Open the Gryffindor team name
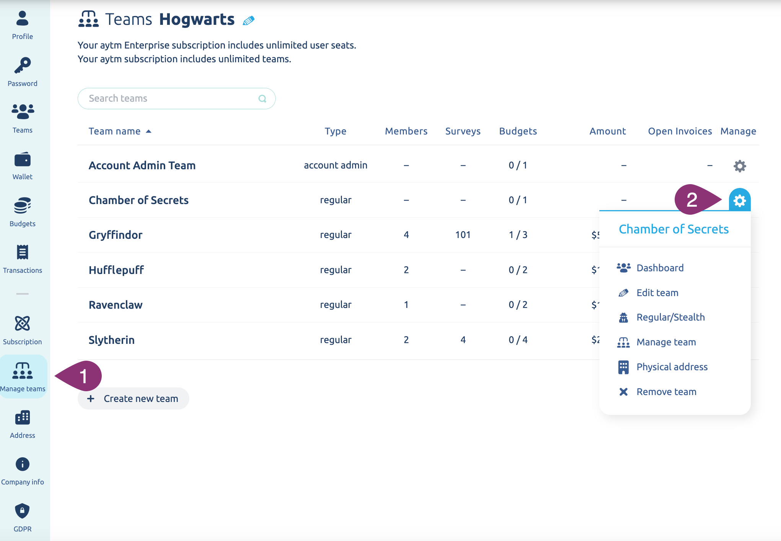This screenshot has height=541, width=781. pos(116,235)
